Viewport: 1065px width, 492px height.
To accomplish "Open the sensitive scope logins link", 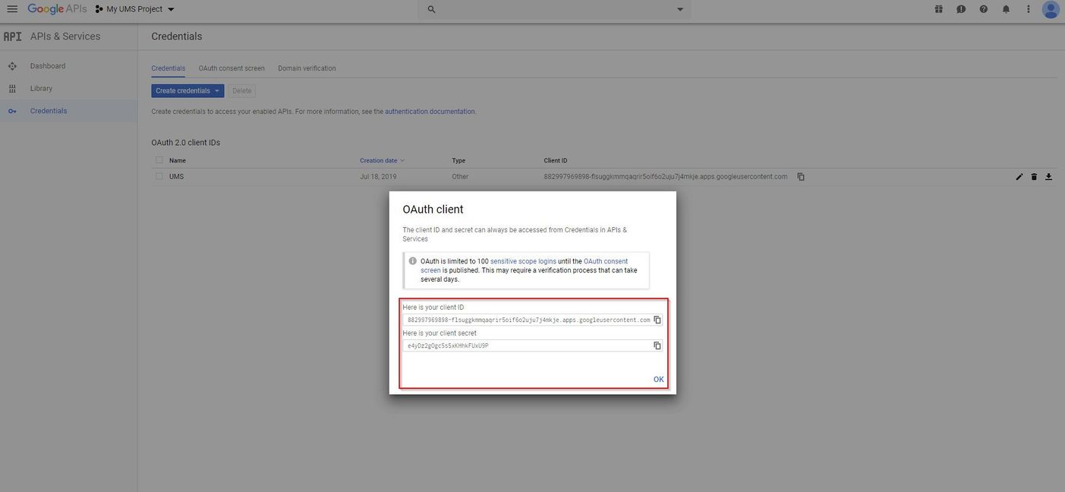I will coord(523,261).
